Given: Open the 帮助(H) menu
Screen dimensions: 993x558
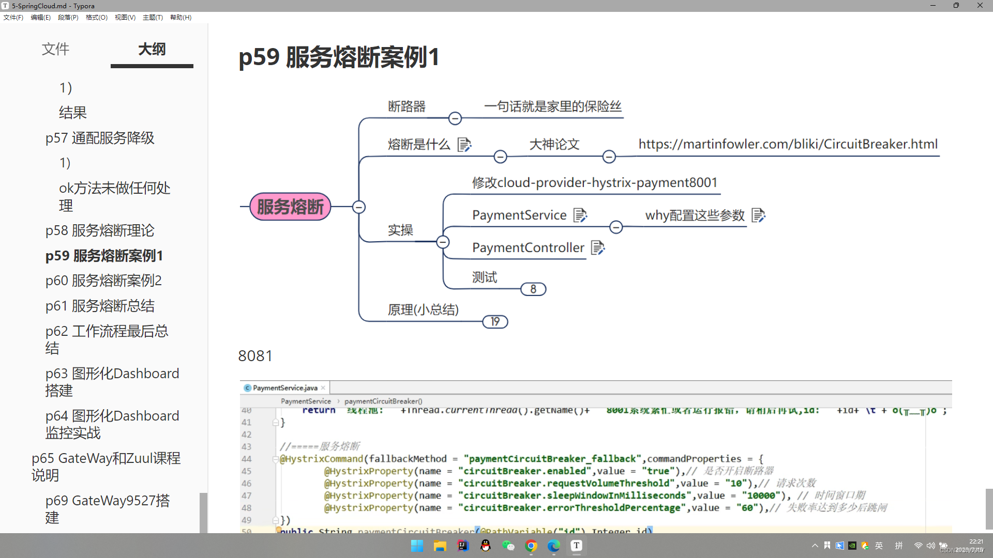Looking at the screenshot, I should (x=180, y=17).
